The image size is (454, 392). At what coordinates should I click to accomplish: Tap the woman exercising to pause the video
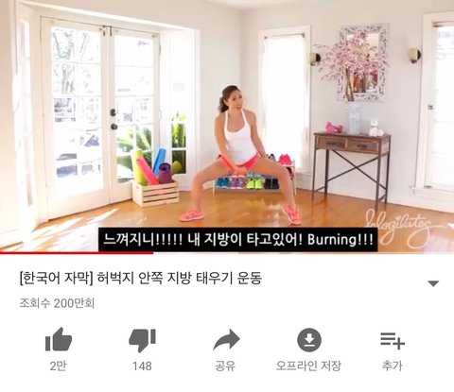pos(240,154)
